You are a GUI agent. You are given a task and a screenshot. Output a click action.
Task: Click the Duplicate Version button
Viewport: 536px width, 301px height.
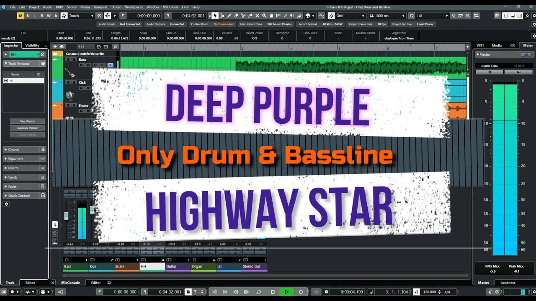coord(27,128)
